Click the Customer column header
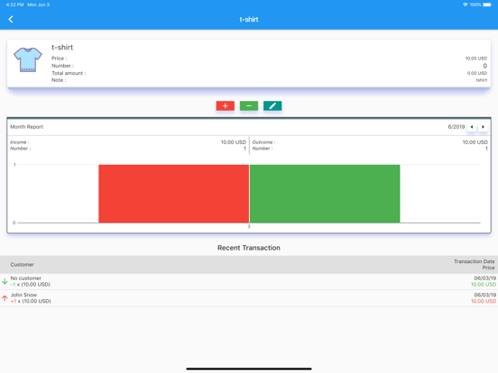The width and height of the screenshot is (498, 373). coord(23,265)
